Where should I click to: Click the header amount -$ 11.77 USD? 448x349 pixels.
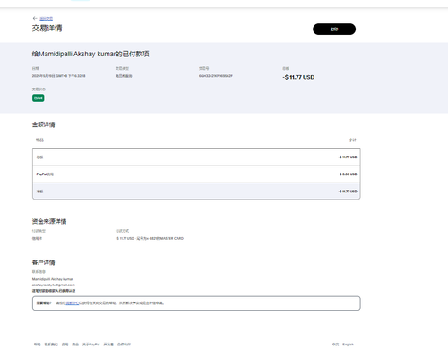click(298, 77)
